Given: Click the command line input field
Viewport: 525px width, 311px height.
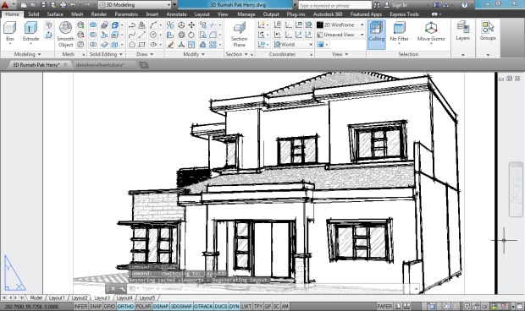Looking at the screenshot, I should click(x=273, y=288).
